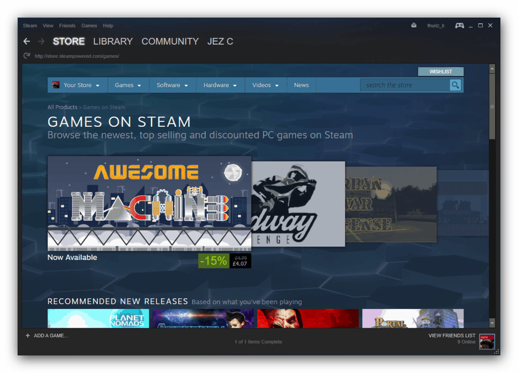This screenshot has height=373, width=518.
Task: Expand the Videos dropdown
Action: [x=266, y=85]
